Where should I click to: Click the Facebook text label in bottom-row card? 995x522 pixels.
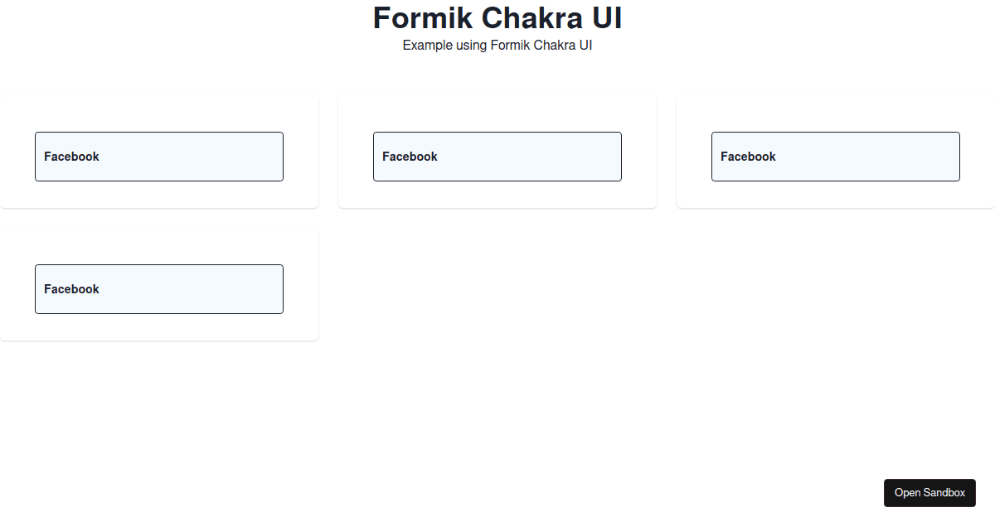click(71, 289)
